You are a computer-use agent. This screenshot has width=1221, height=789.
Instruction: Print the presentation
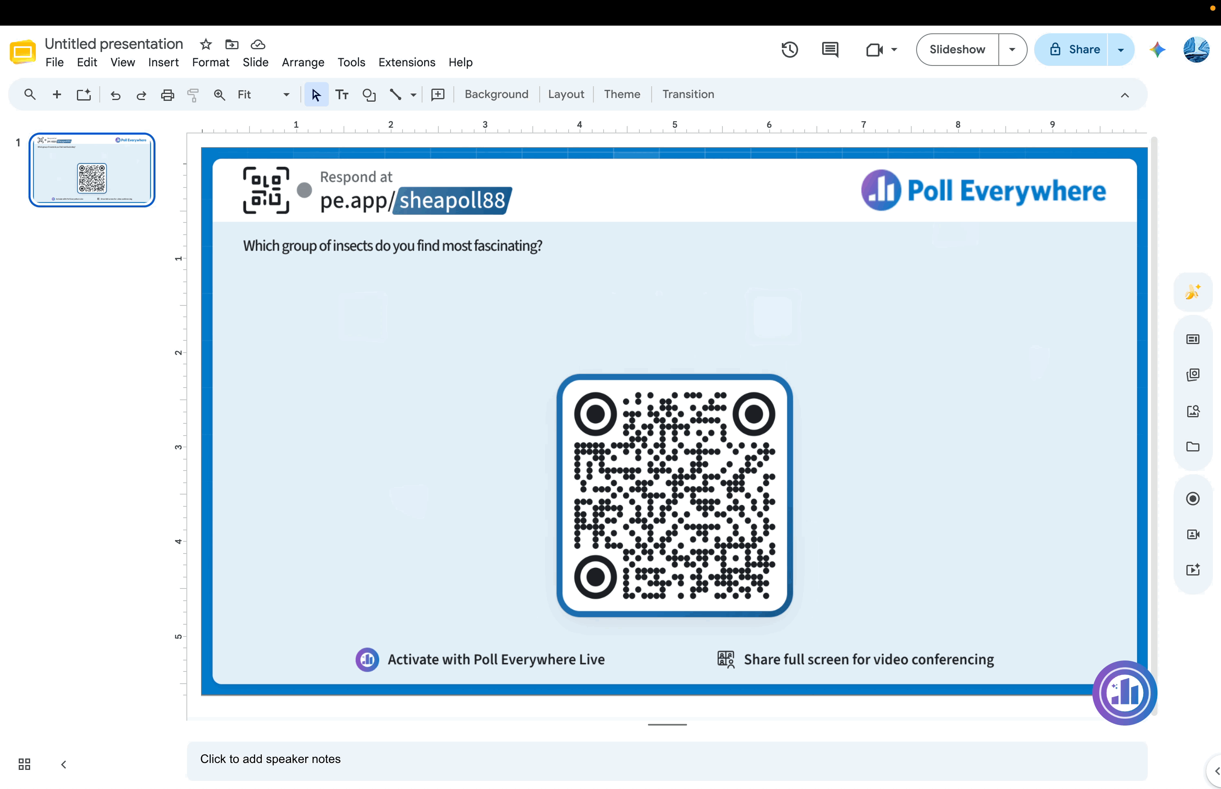point(168,95)
